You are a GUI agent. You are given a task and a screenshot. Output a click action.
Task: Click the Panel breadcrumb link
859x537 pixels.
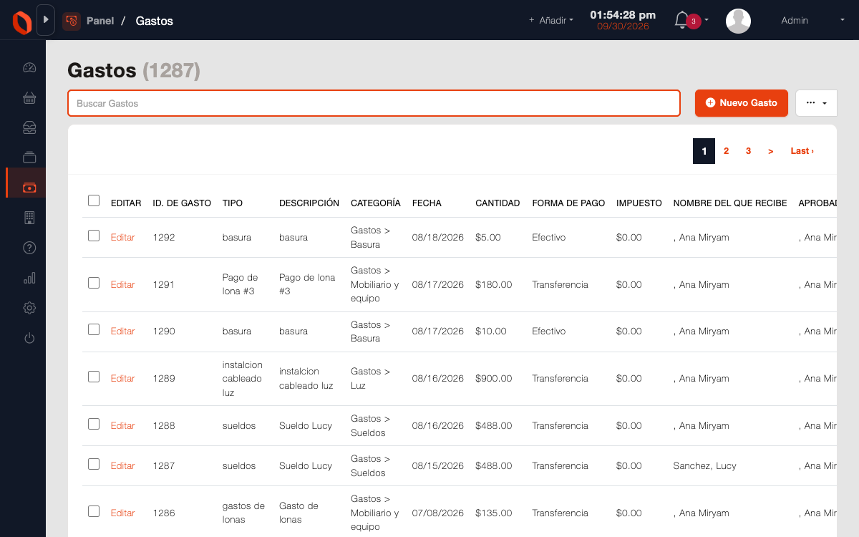pyautogui.click(x=100, y=21)
